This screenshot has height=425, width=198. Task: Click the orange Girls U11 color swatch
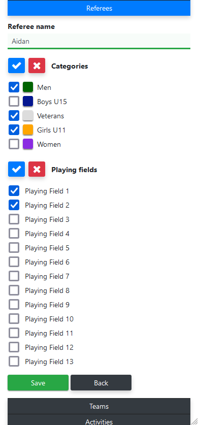coord(28,130)
